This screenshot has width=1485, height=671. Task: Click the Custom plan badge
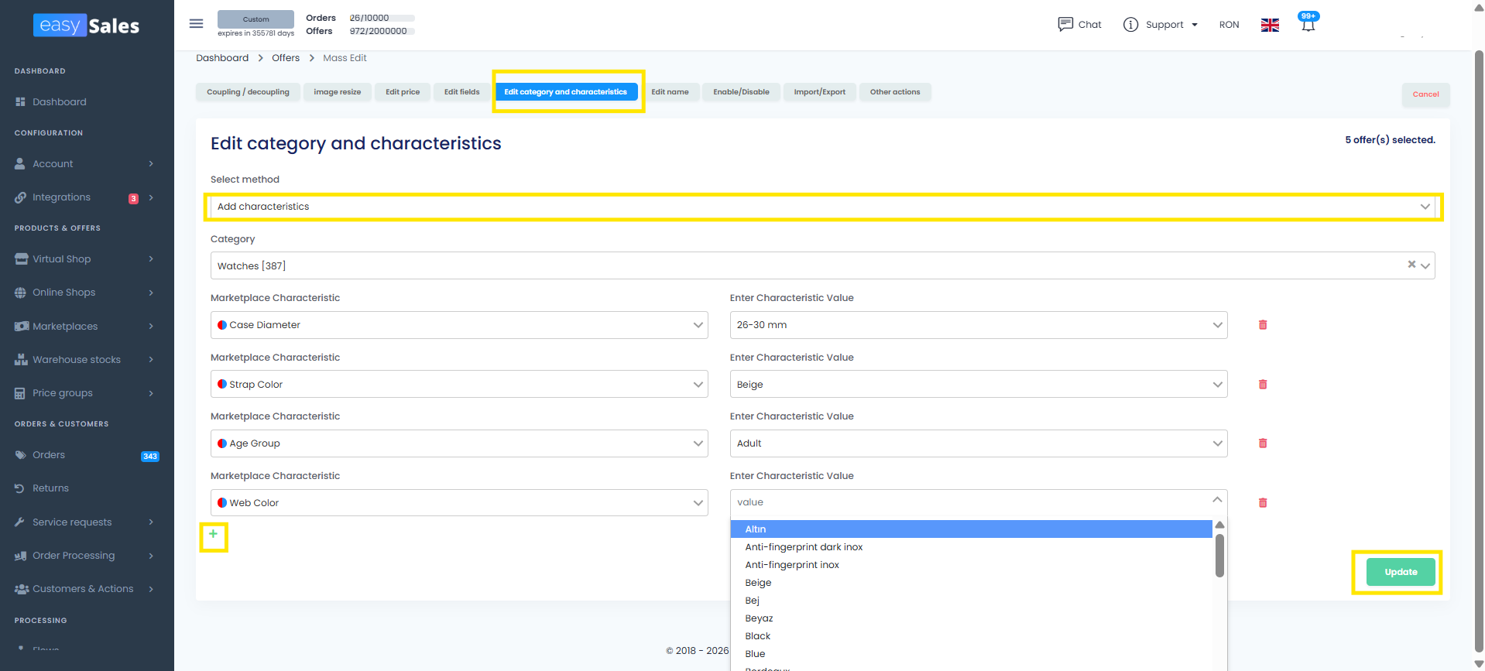(256, 19)
